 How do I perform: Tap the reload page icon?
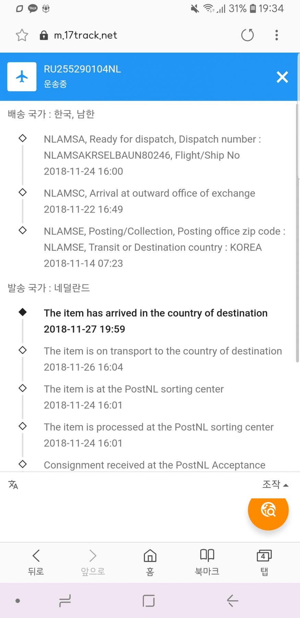coord(247,35)
